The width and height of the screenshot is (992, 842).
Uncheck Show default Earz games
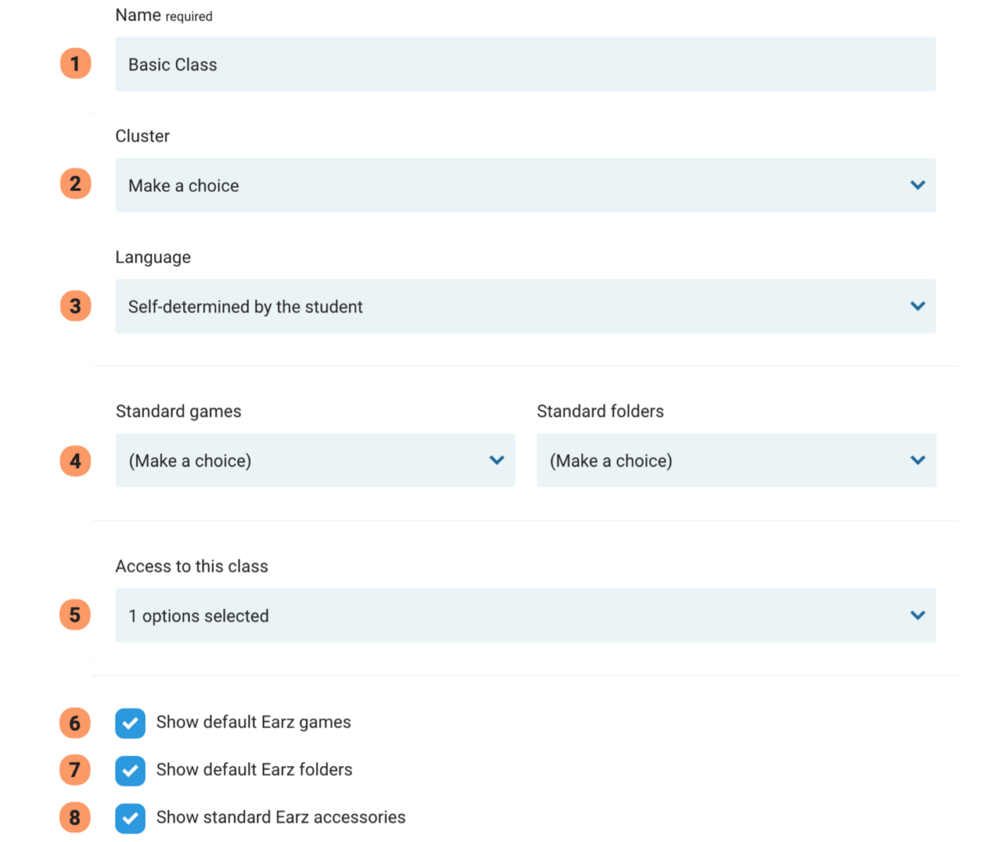[130, 723]
